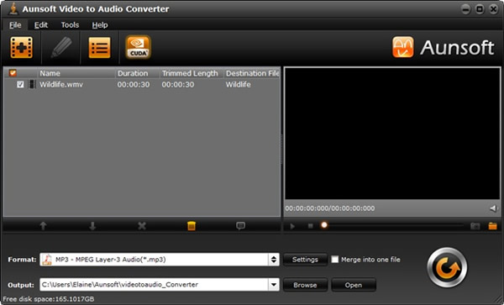Click the orange trash clear-list icon

pos(192,226)
